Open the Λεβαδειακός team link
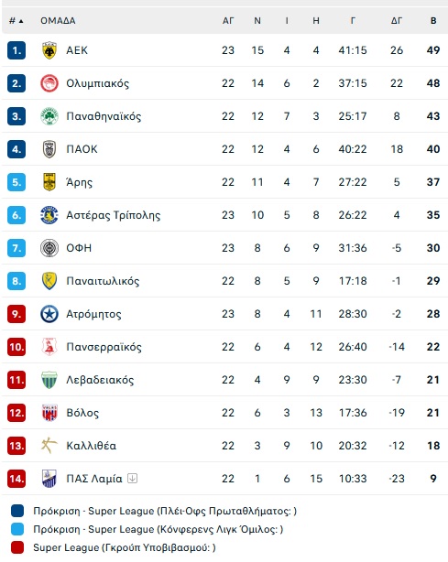The height and width of the screenshot is (562, 448). click(100, 380)
